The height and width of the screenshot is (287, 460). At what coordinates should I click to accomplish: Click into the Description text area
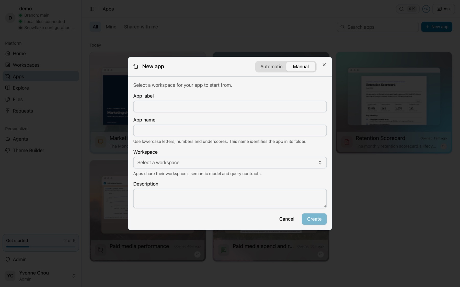230,198
